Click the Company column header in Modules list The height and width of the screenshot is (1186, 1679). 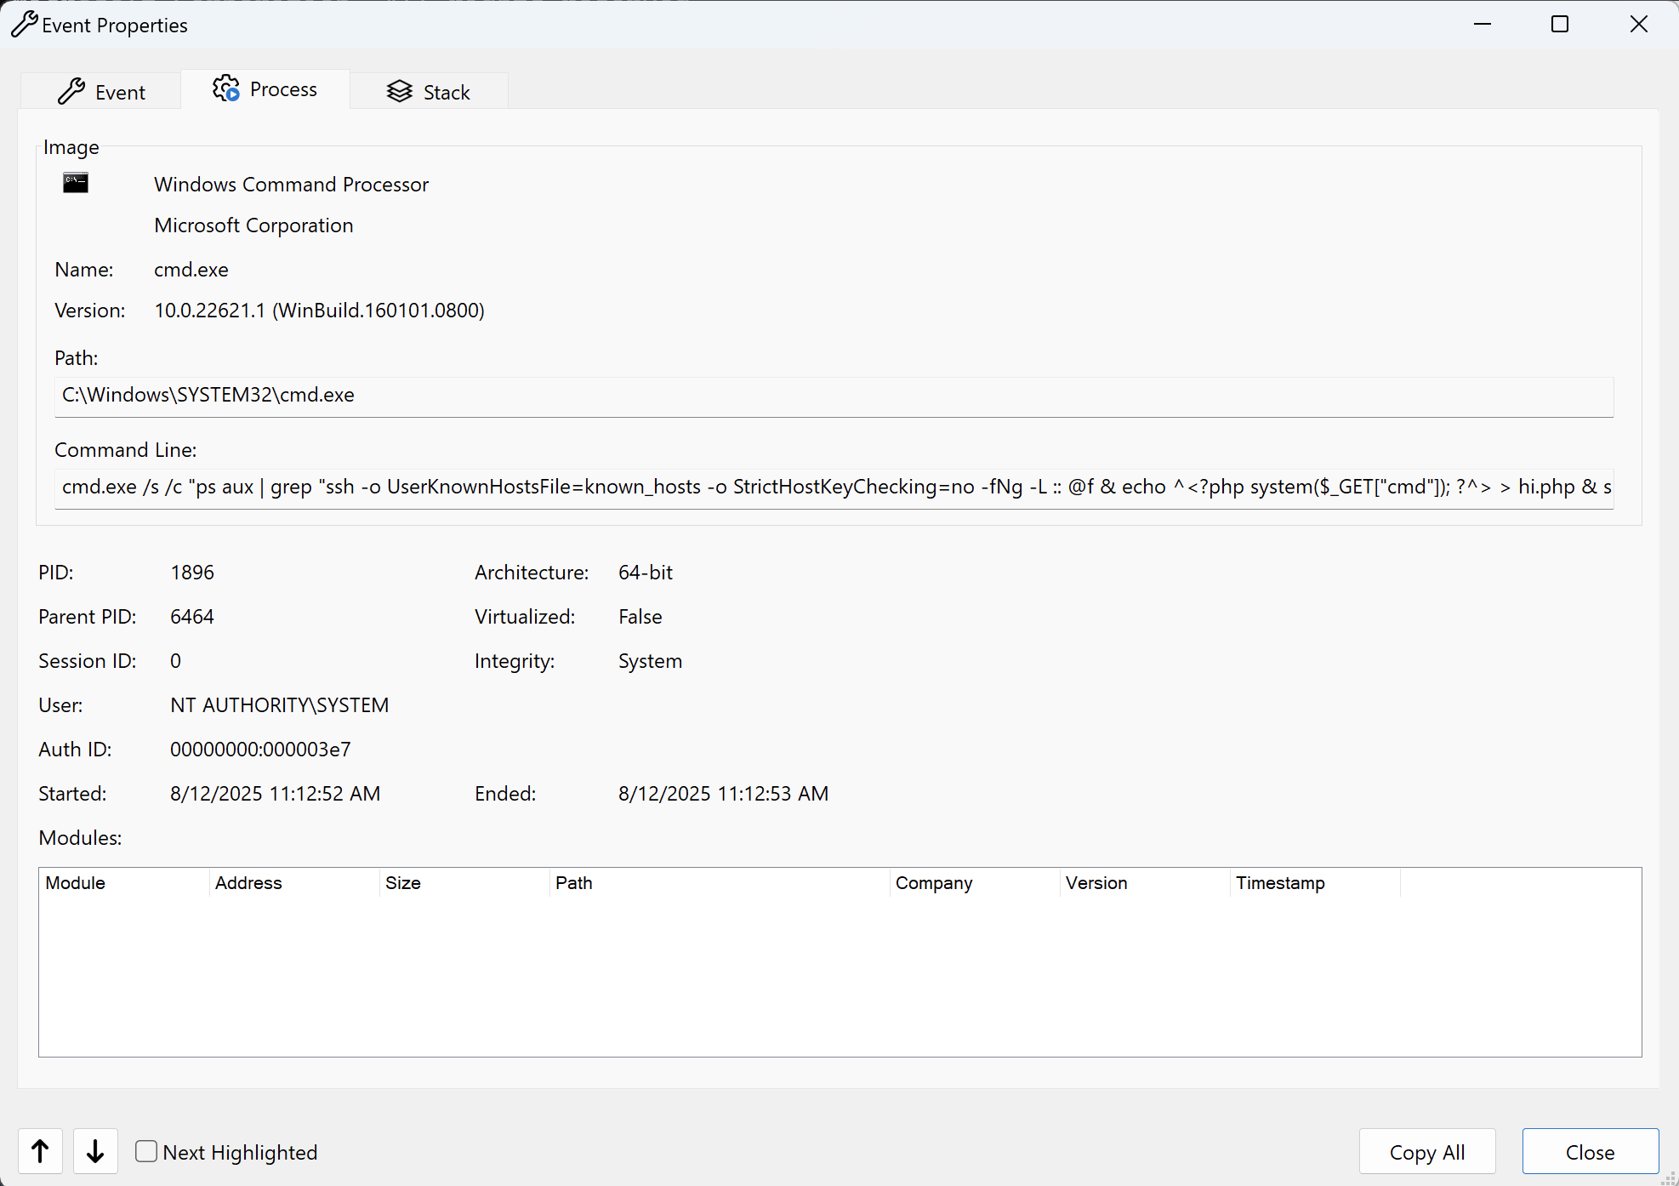tap(932, 883)
